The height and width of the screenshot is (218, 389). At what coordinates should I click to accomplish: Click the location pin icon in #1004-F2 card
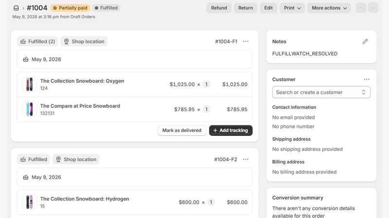pos(58,159)
